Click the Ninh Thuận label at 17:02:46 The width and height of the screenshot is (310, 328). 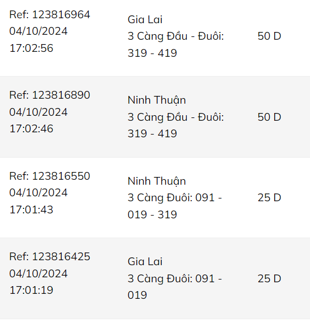pyautogui.click(x=157, y=100)
